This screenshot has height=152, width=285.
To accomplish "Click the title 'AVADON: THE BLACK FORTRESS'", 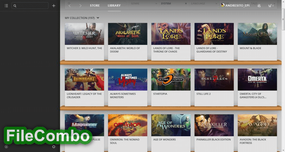I will (253, 141).
